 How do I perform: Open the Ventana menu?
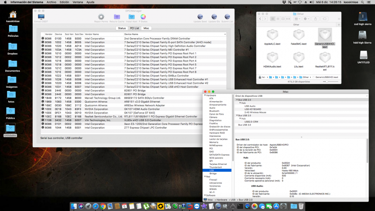coord(78,2)
